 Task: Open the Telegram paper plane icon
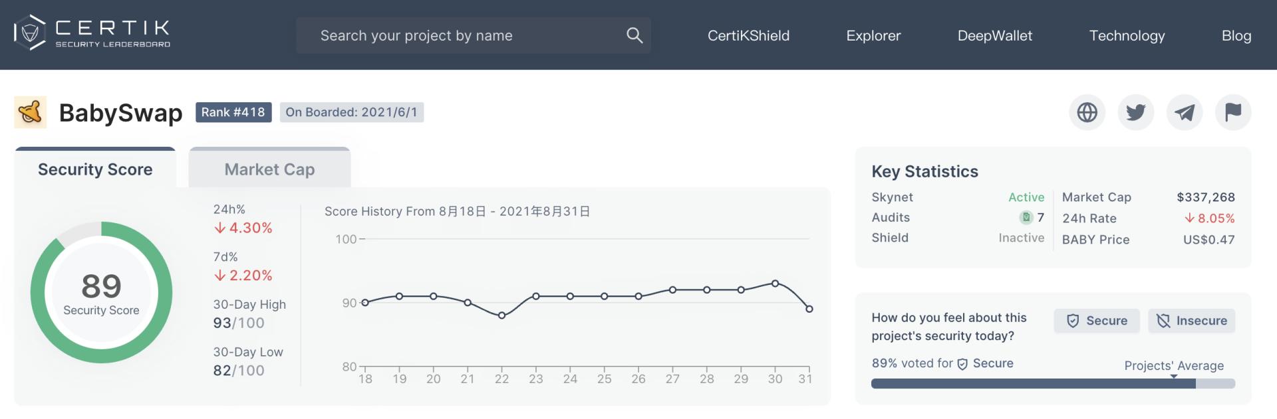pyautogui.click(x=1184, y=112)
